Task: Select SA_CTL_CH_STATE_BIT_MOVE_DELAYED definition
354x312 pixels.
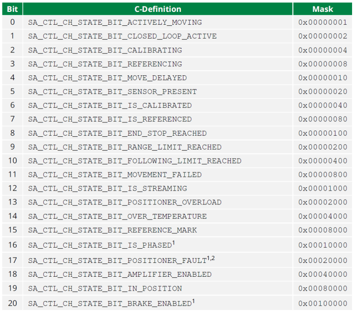Action: point(108,78)
